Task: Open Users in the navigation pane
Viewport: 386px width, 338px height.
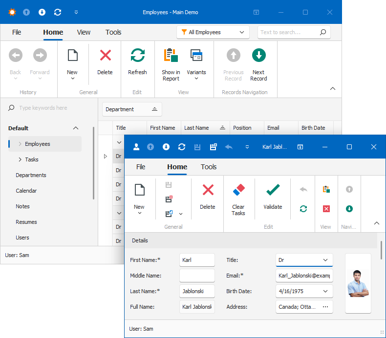Action: tap(22, 238)
